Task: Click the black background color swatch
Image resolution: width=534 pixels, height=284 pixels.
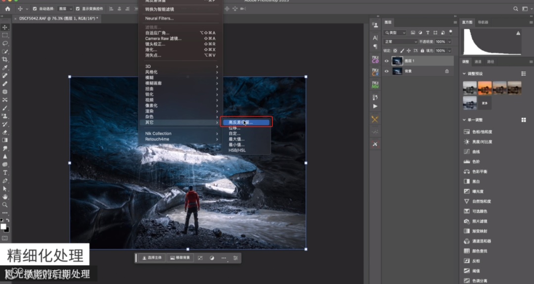Action: (7, 230)
